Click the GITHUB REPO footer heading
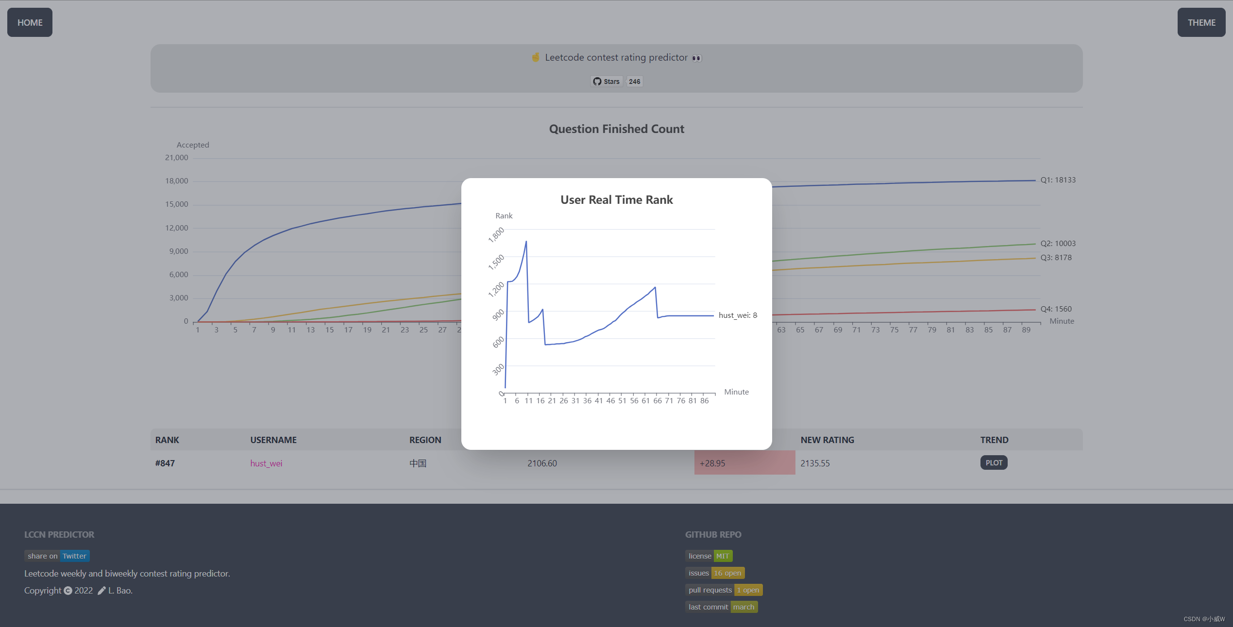This screenshot has width=1233, height=627. click(713, 534)
